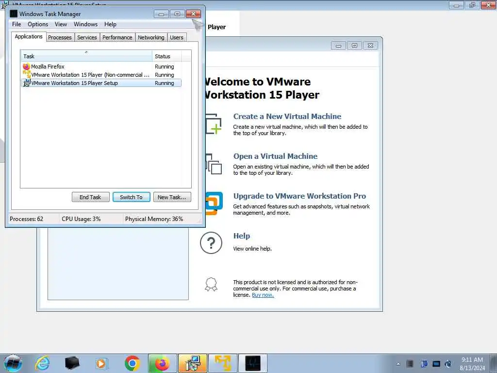This screenshot has height=373, width=497.
Task: Maximize the Windows Task Manager window
Action: click(177, 14)
